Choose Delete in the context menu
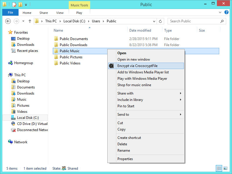232x174 pixels. [x=146, y=144]
